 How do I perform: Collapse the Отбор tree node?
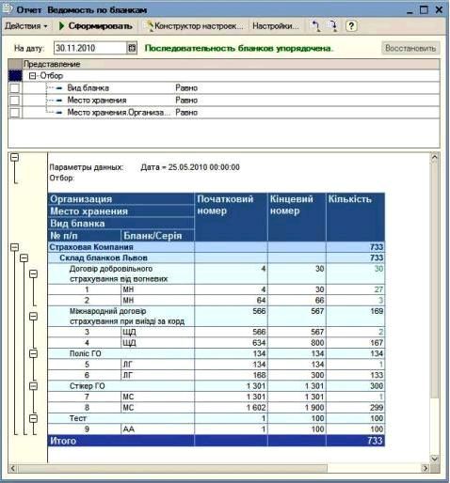click(32, 76)
